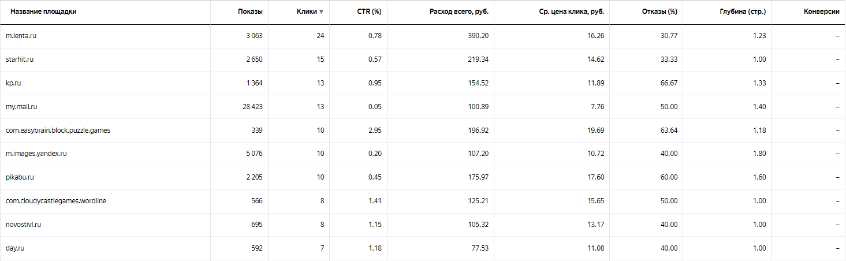
Task: Click the kp.ru placement name
Action: pyautogui.click(x=13, y=83)
